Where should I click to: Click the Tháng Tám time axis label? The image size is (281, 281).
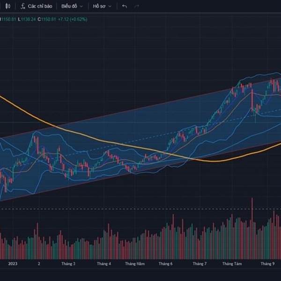tap(232, 264)
